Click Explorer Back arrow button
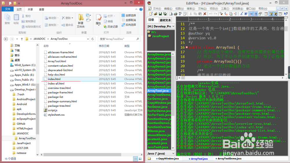 (6, 39)
